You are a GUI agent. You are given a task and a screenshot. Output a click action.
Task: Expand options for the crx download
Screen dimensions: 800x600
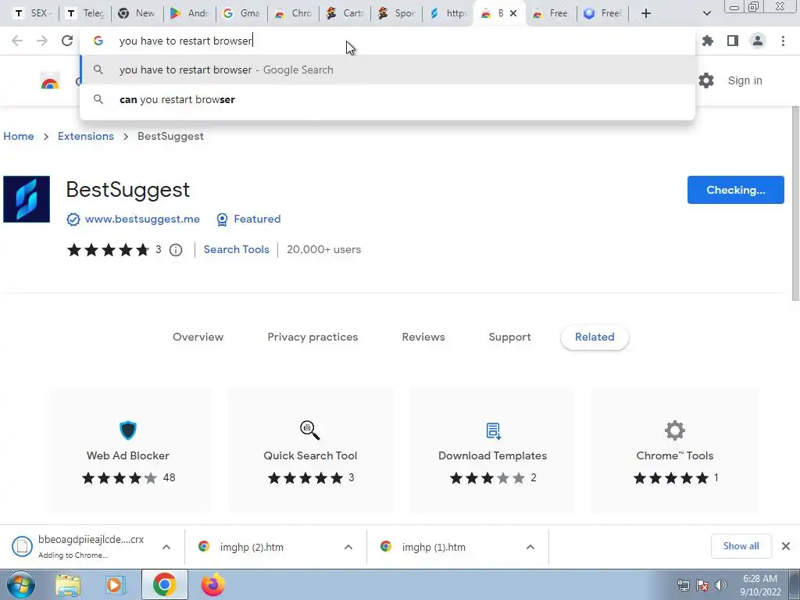pos(166,547)
